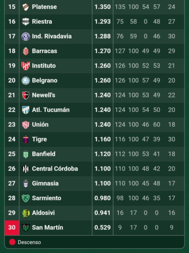Image resolution: width=189 pixels, height=253 pixels.
Task: Tap the Sarmiento green shield icon
Action: click(x=25, y=198)
